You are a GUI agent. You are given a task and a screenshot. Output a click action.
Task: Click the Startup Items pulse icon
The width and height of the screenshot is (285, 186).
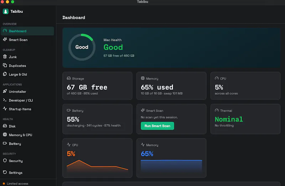[x=5, y=109]
